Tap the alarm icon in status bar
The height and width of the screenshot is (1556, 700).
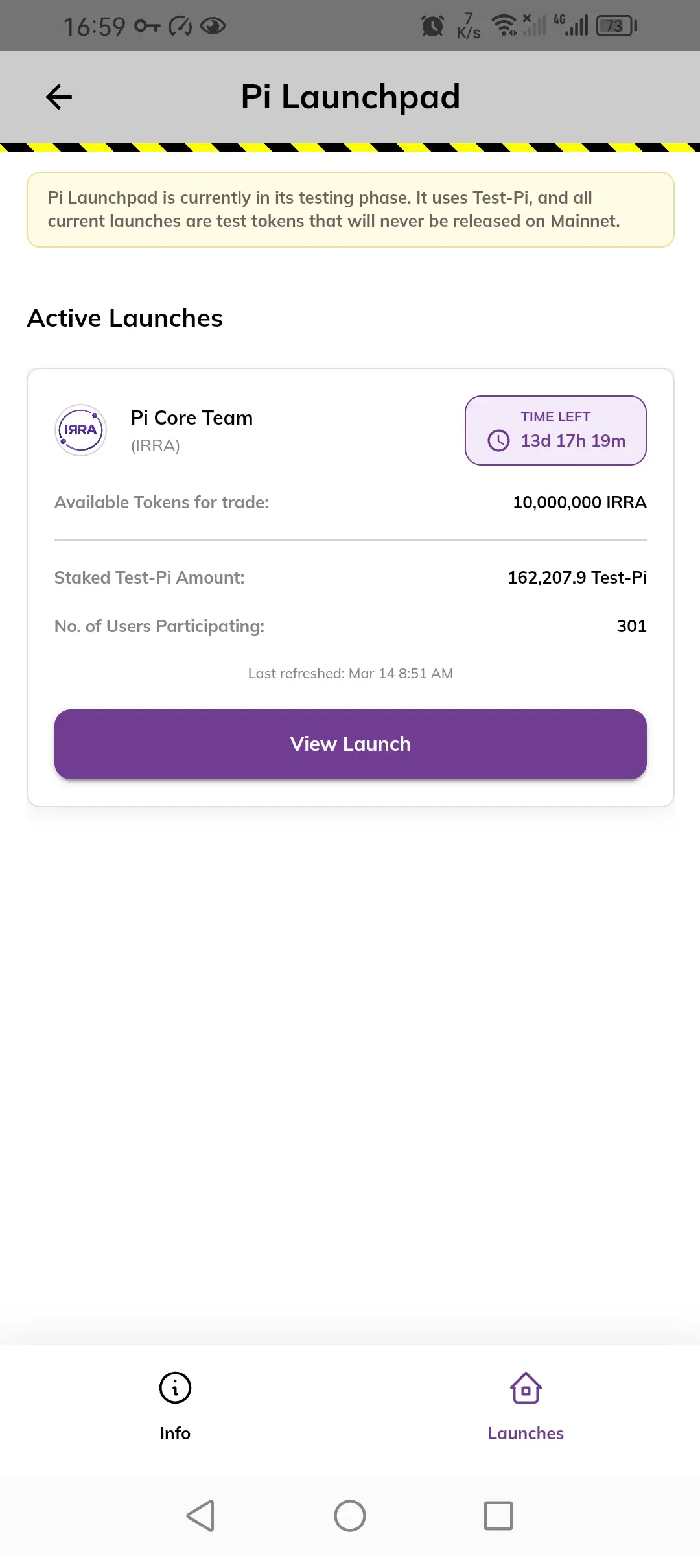pos(432,26)
